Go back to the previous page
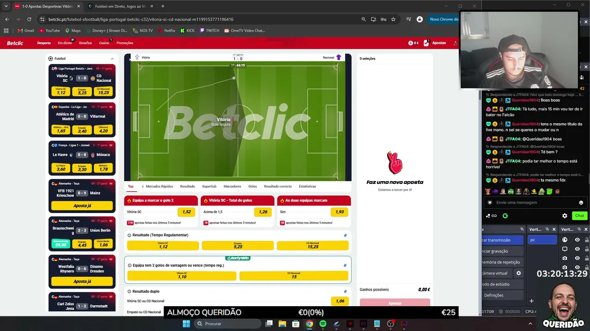The width and height of the screenshot is (590, 331). [x=7, y=19]
